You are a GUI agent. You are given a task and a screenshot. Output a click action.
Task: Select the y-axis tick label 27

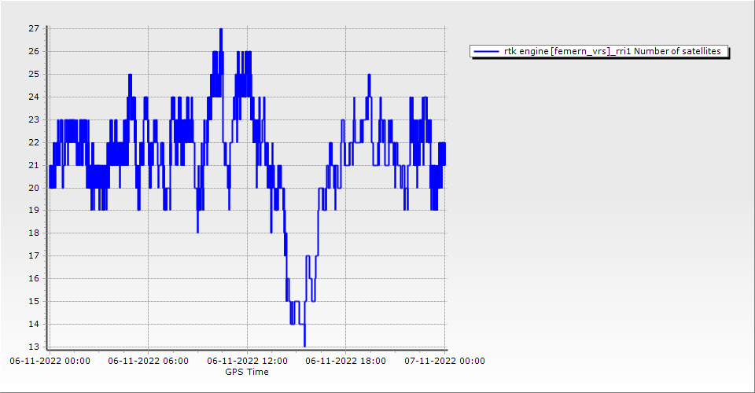[x=34, y=28]
